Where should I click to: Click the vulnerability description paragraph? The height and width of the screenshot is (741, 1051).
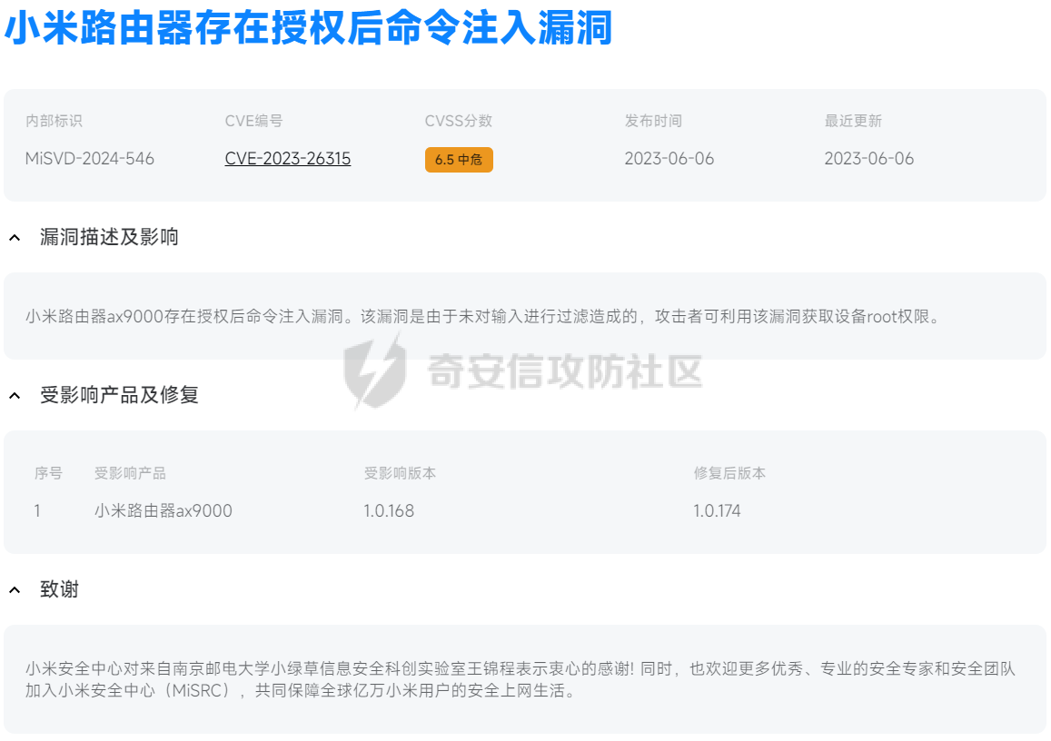click(x=481, y=317)
